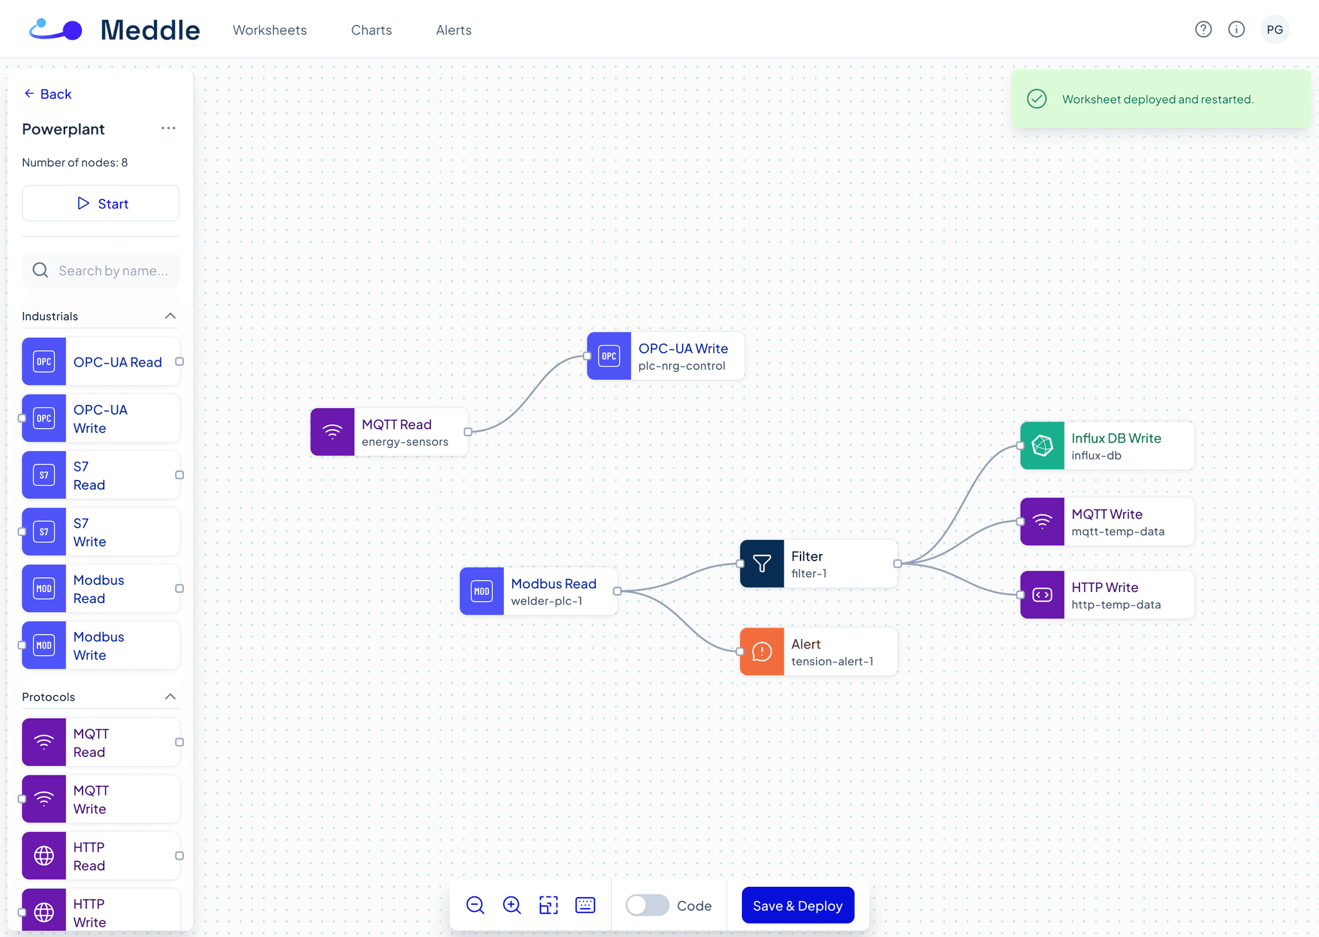
Task: Open the Charts tab
Action: 371,30
